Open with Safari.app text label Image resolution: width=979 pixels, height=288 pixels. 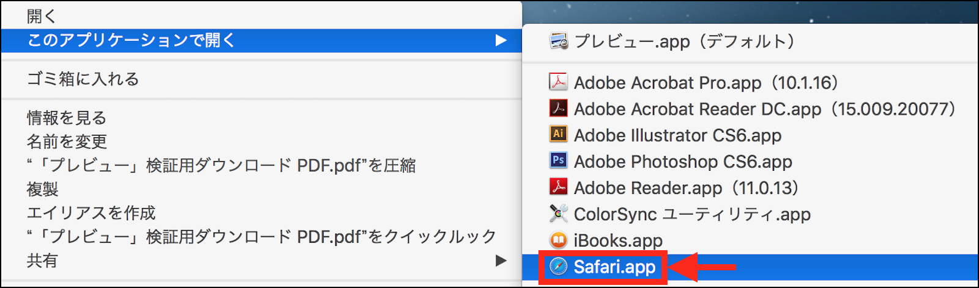point(614,267)
